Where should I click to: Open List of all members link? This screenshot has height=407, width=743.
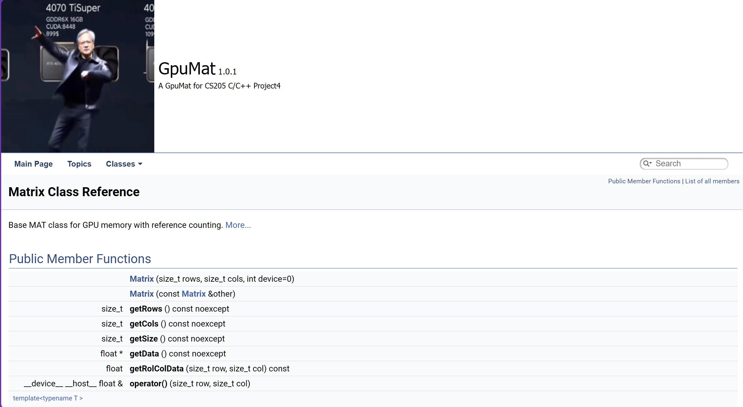pos(712,181)
